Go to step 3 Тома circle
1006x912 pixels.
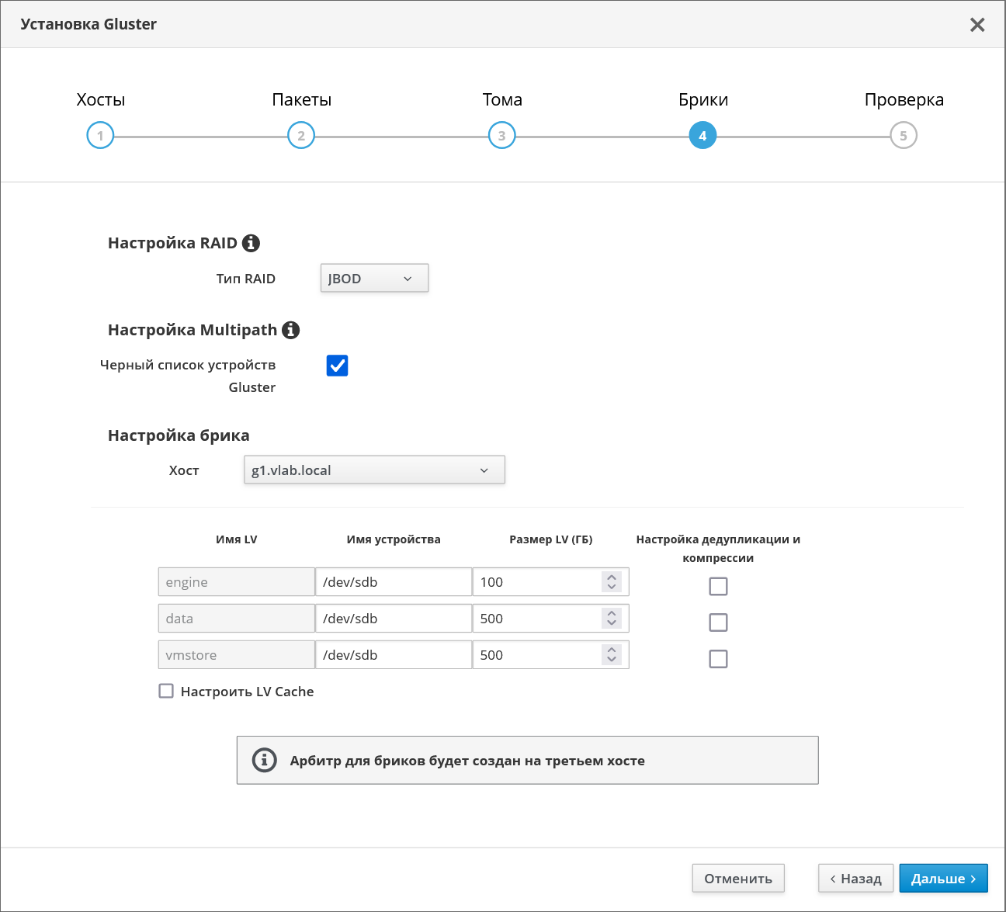coord(502,136)
